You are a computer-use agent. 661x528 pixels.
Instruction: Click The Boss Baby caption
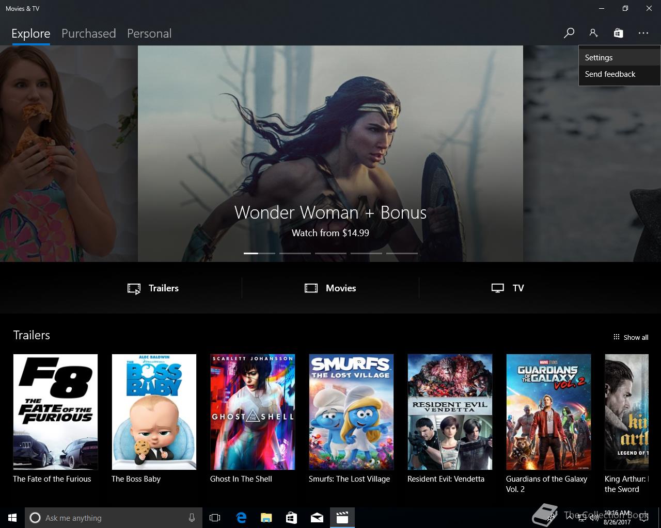[x=136, y=479]
